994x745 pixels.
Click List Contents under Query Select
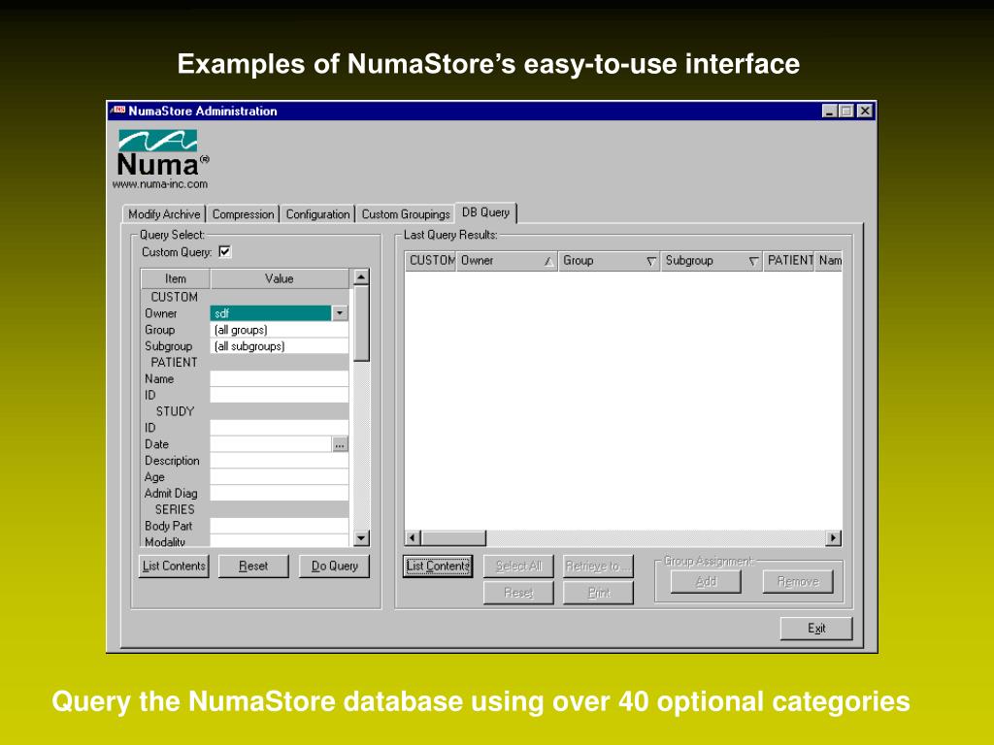click(174, 566)
